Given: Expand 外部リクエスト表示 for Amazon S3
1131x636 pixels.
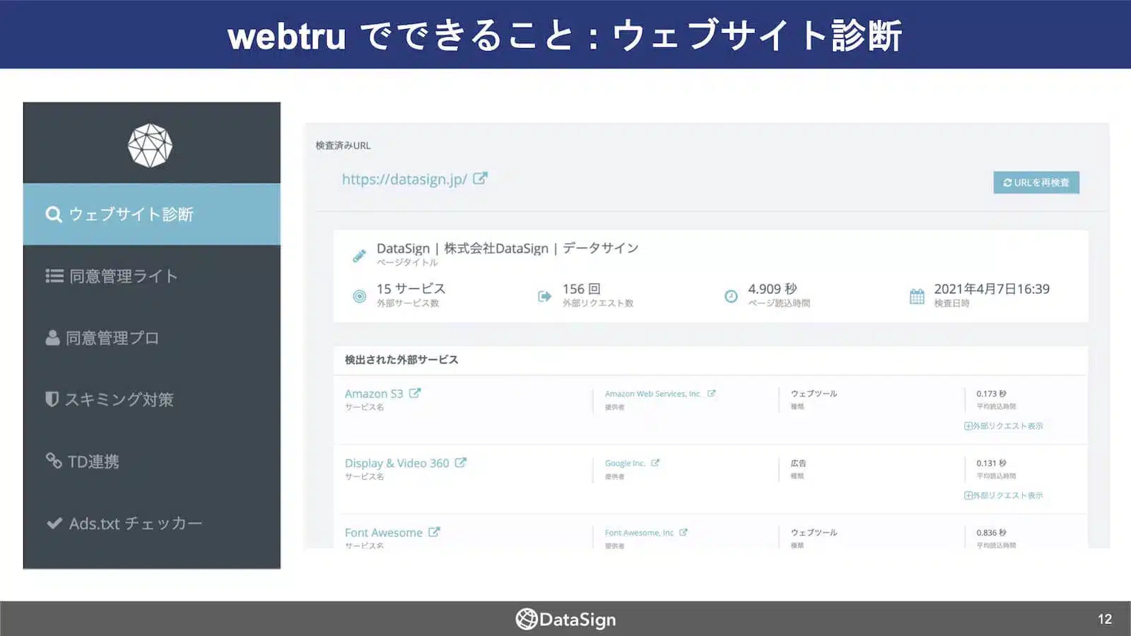Looking at the screenshot, I should [x=1004, y=425].
